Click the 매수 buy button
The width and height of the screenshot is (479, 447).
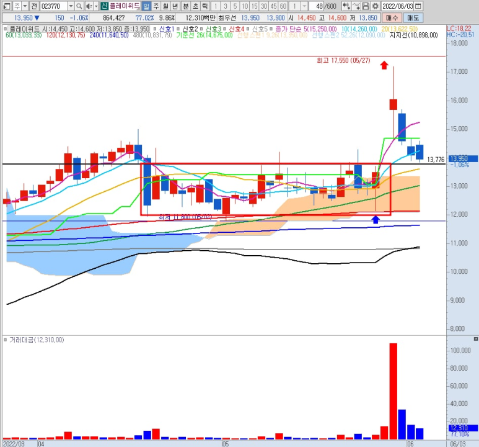click(x=392, y=18)
